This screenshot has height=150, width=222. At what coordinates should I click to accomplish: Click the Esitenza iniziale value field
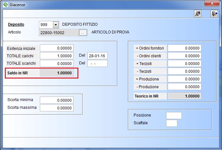point(57,48)
